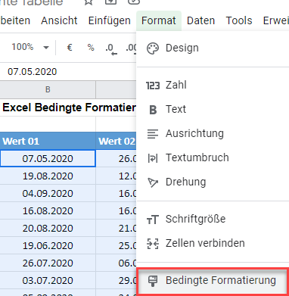Select cell with 03.07.2020
This screenshot has width=289, height=296.
coord(48,280)
